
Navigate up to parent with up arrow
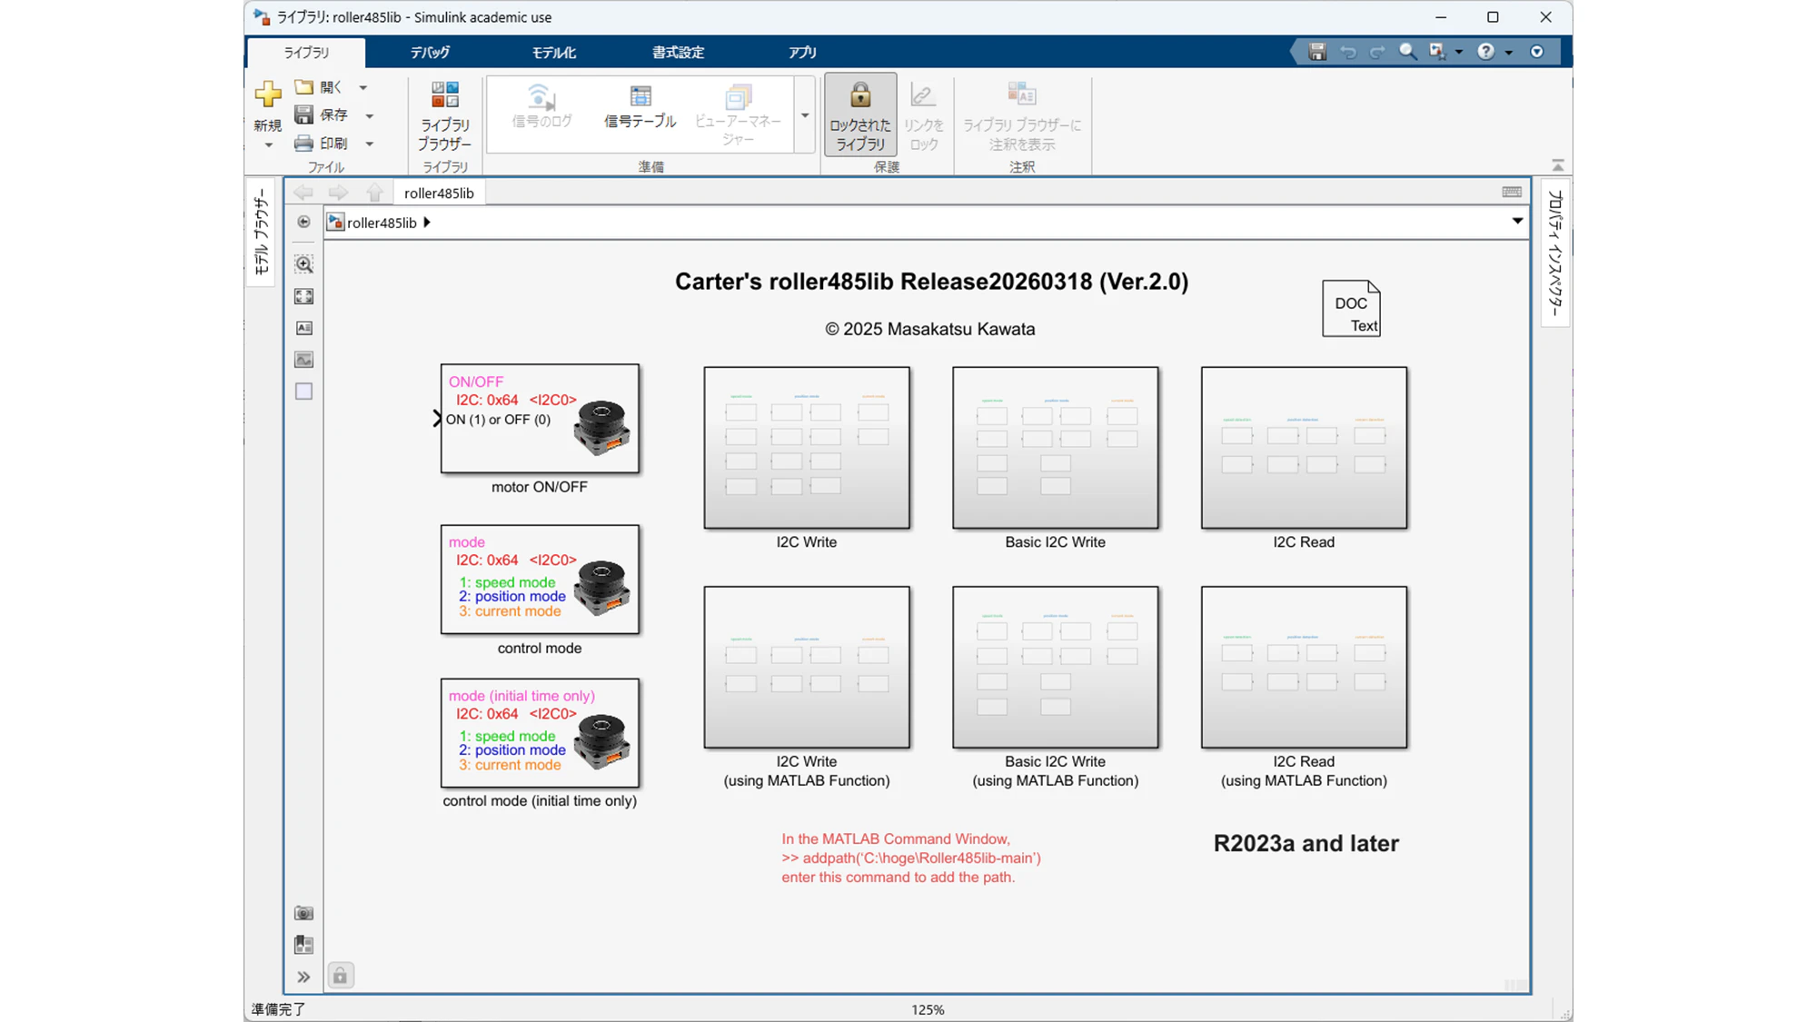[374, 193]
